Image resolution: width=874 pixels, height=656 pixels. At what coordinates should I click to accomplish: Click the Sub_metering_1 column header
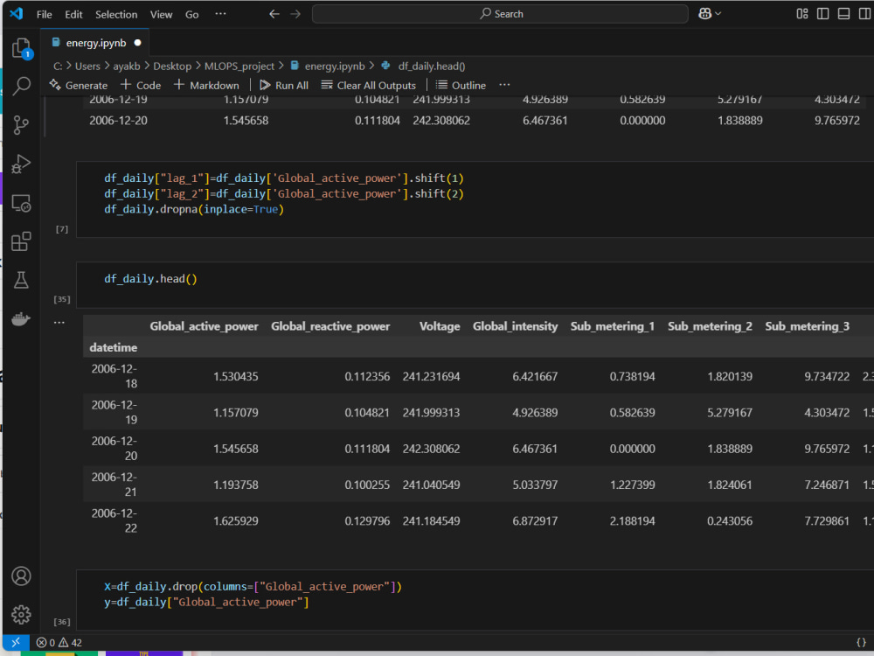click(612, 326)
